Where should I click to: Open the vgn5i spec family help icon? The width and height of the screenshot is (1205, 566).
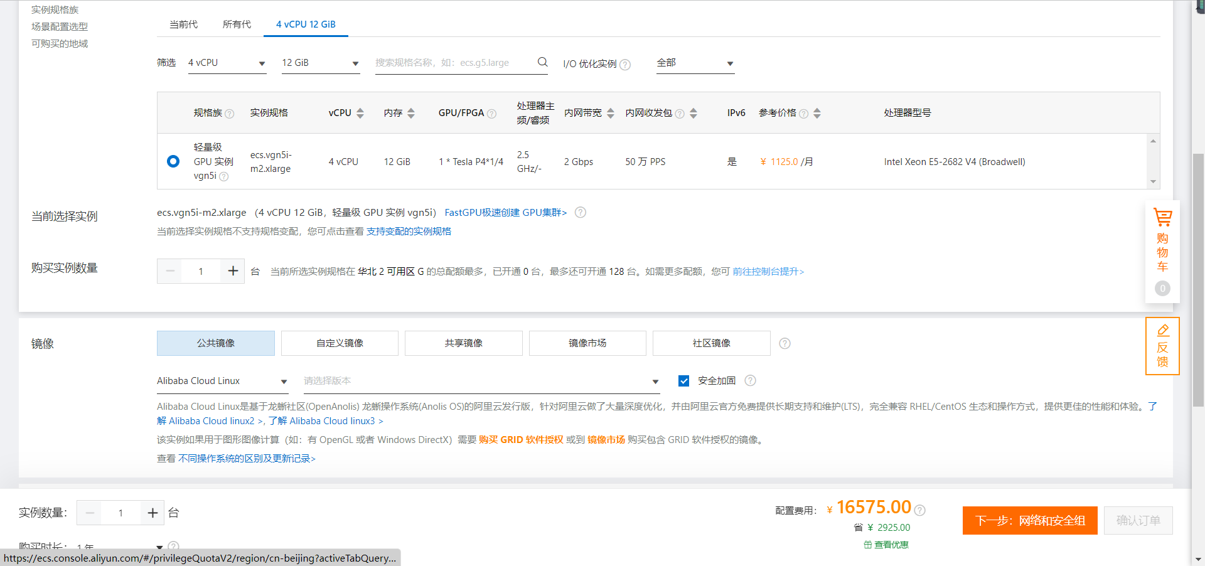coord(224,176)
